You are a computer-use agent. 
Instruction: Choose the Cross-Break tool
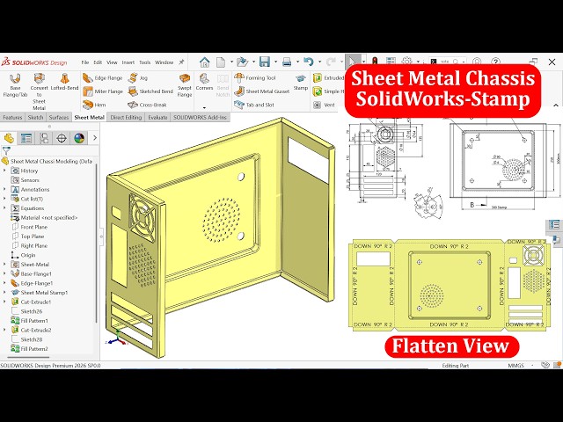[x=148, y=105]
